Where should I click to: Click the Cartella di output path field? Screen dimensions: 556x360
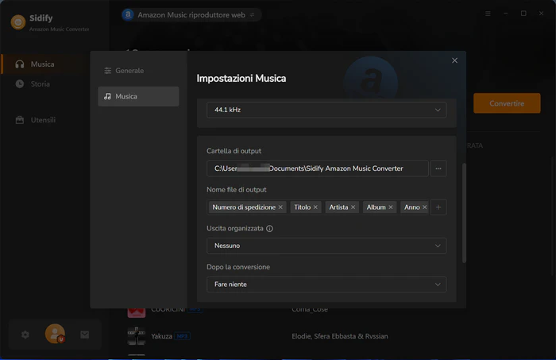318,168
